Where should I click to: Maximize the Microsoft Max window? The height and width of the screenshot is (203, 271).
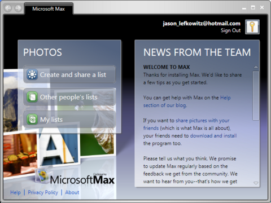(x=253, y=7)
